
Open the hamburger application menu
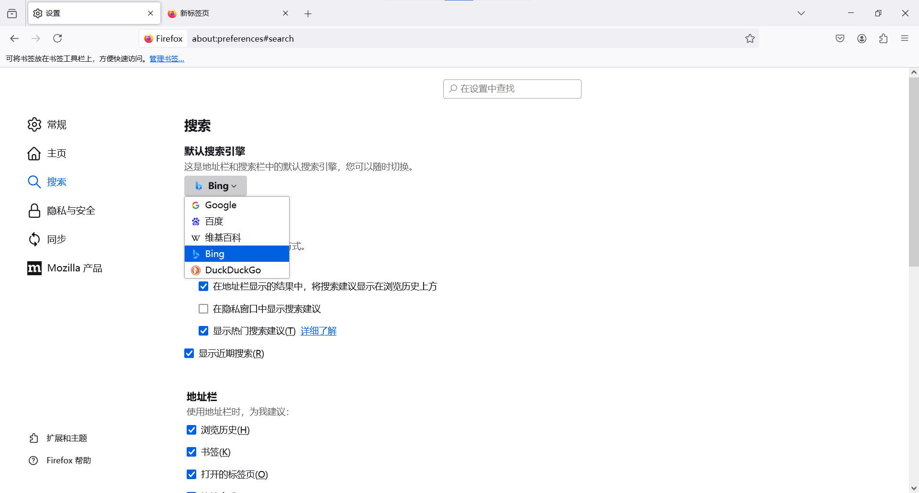[904, 38]
